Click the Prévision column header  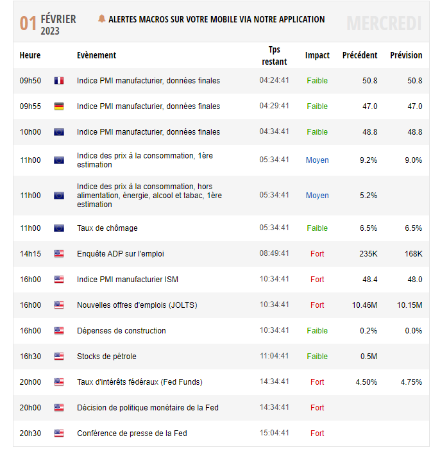coord(406,55)
